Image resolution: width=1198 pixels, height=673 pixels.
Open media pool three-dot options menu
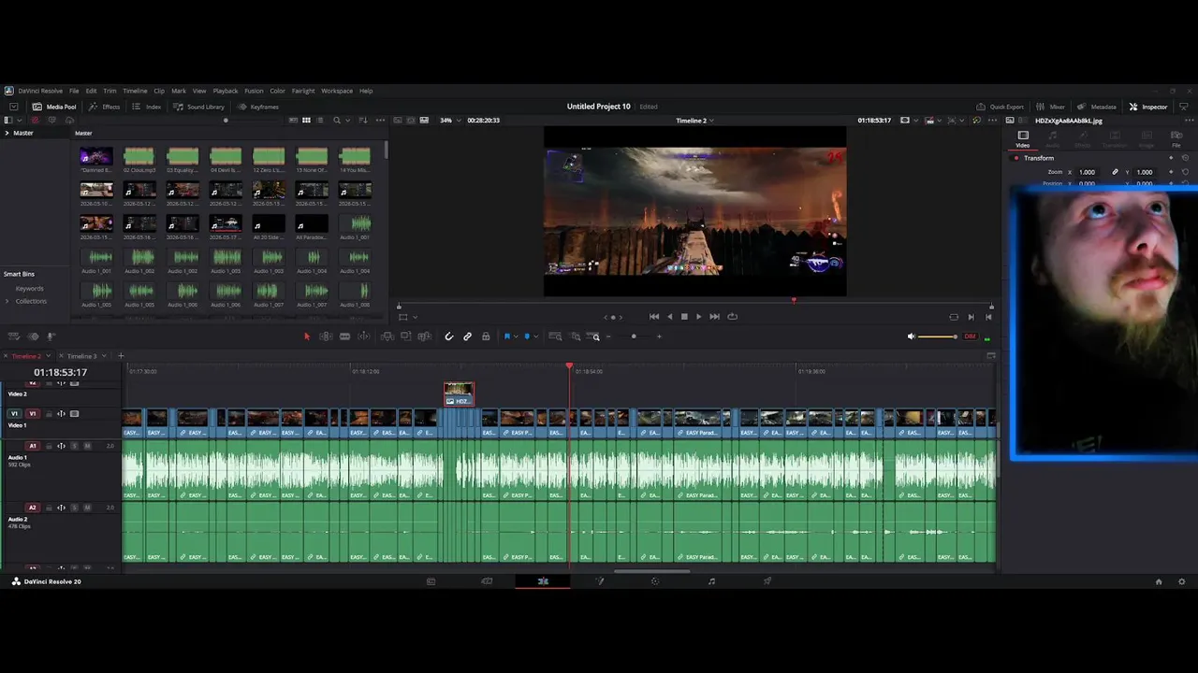pyautogui.click(x=380, y=121)
